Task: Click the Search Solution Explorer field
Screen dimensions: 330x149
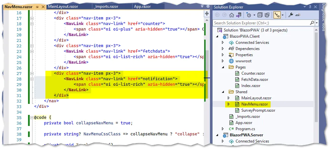Action: [x=261, y=23]
